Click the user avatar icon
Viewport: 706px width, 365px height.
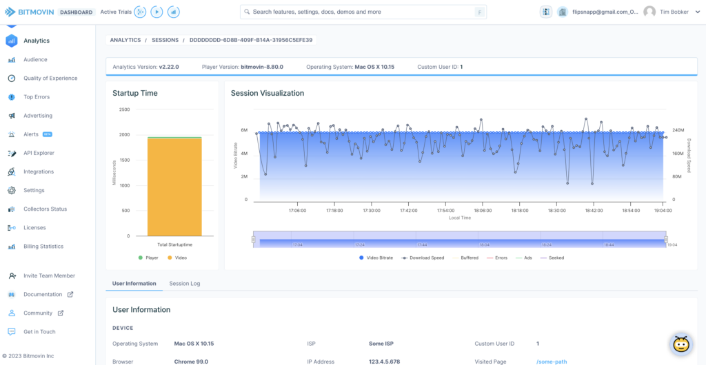coord(649,12)
